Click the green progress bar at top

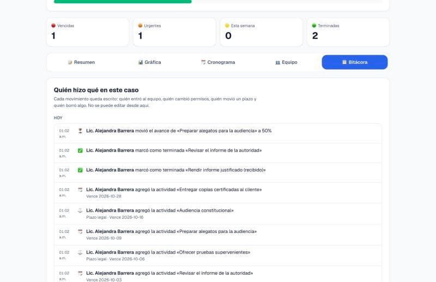tap(123, 2)
